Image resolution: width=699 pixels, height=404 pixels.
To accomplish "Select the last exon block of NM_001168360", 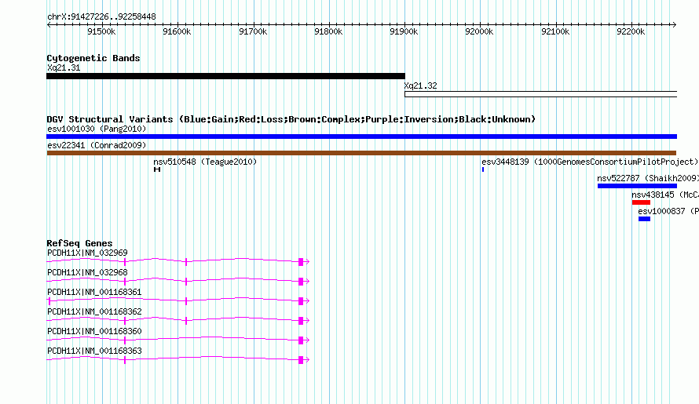I will 301,340.
